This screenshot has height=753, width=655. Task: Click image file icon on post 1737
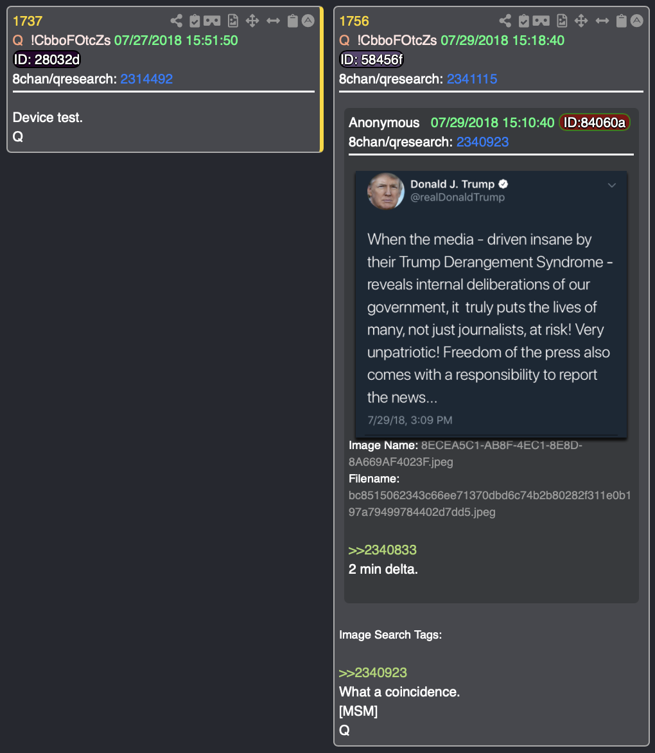(x=232, y=21)
